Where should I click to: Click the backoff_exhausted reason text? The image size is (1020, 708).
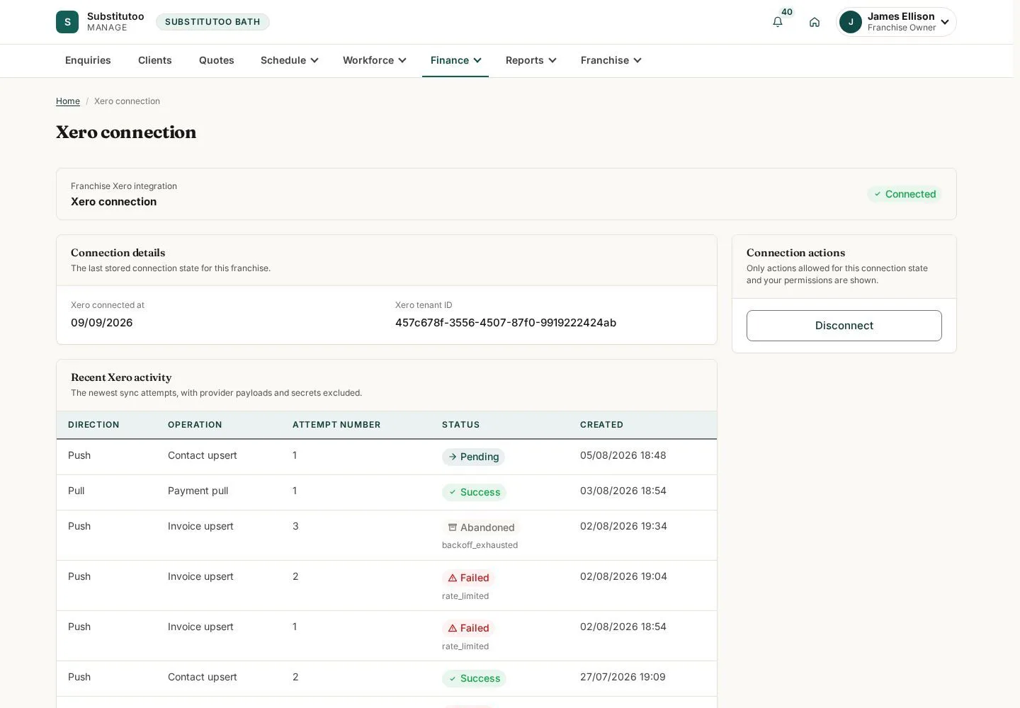480,545
